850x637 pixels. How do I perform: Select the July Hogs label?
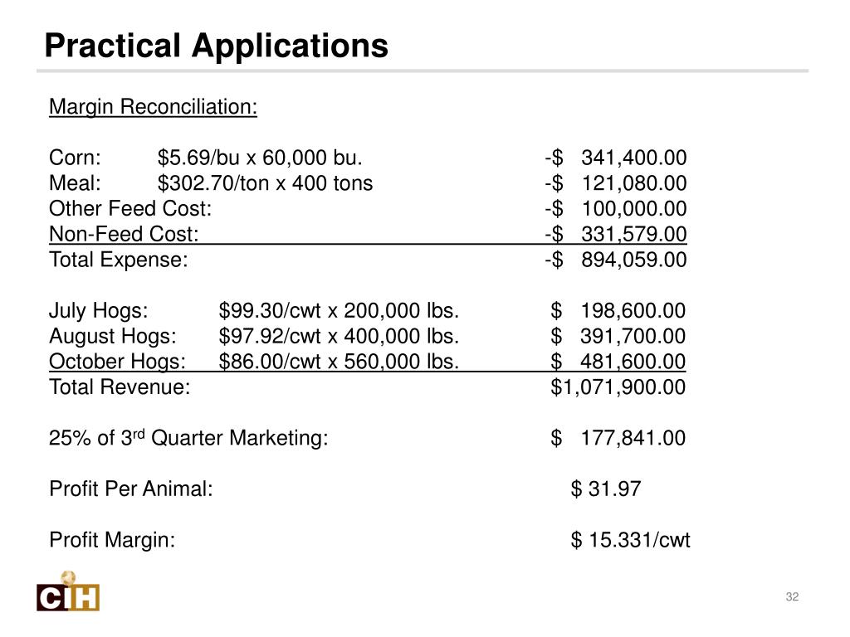(99, 311)
